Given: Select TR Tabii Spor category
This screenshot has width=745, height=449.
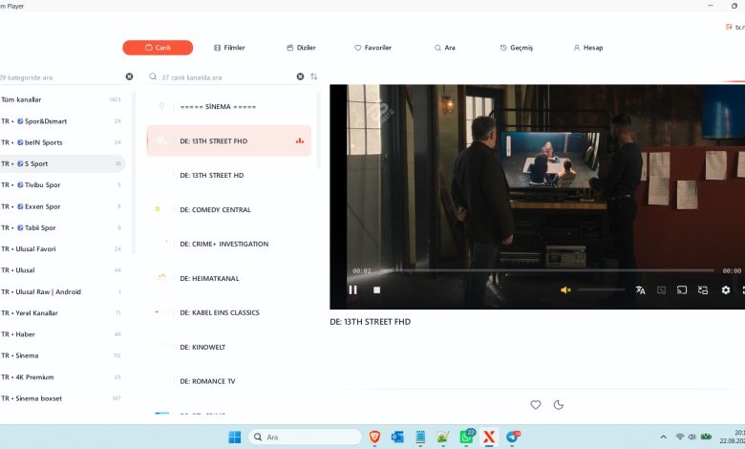Looking at the screenshot, I should click(62, 227).
